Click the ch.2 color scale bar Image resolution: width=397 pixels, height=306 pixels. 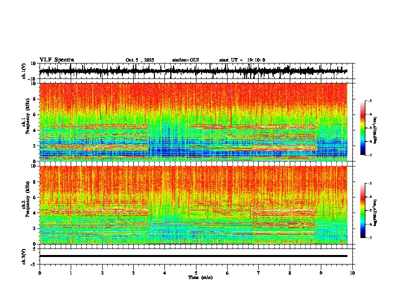(x=363, y=210)
